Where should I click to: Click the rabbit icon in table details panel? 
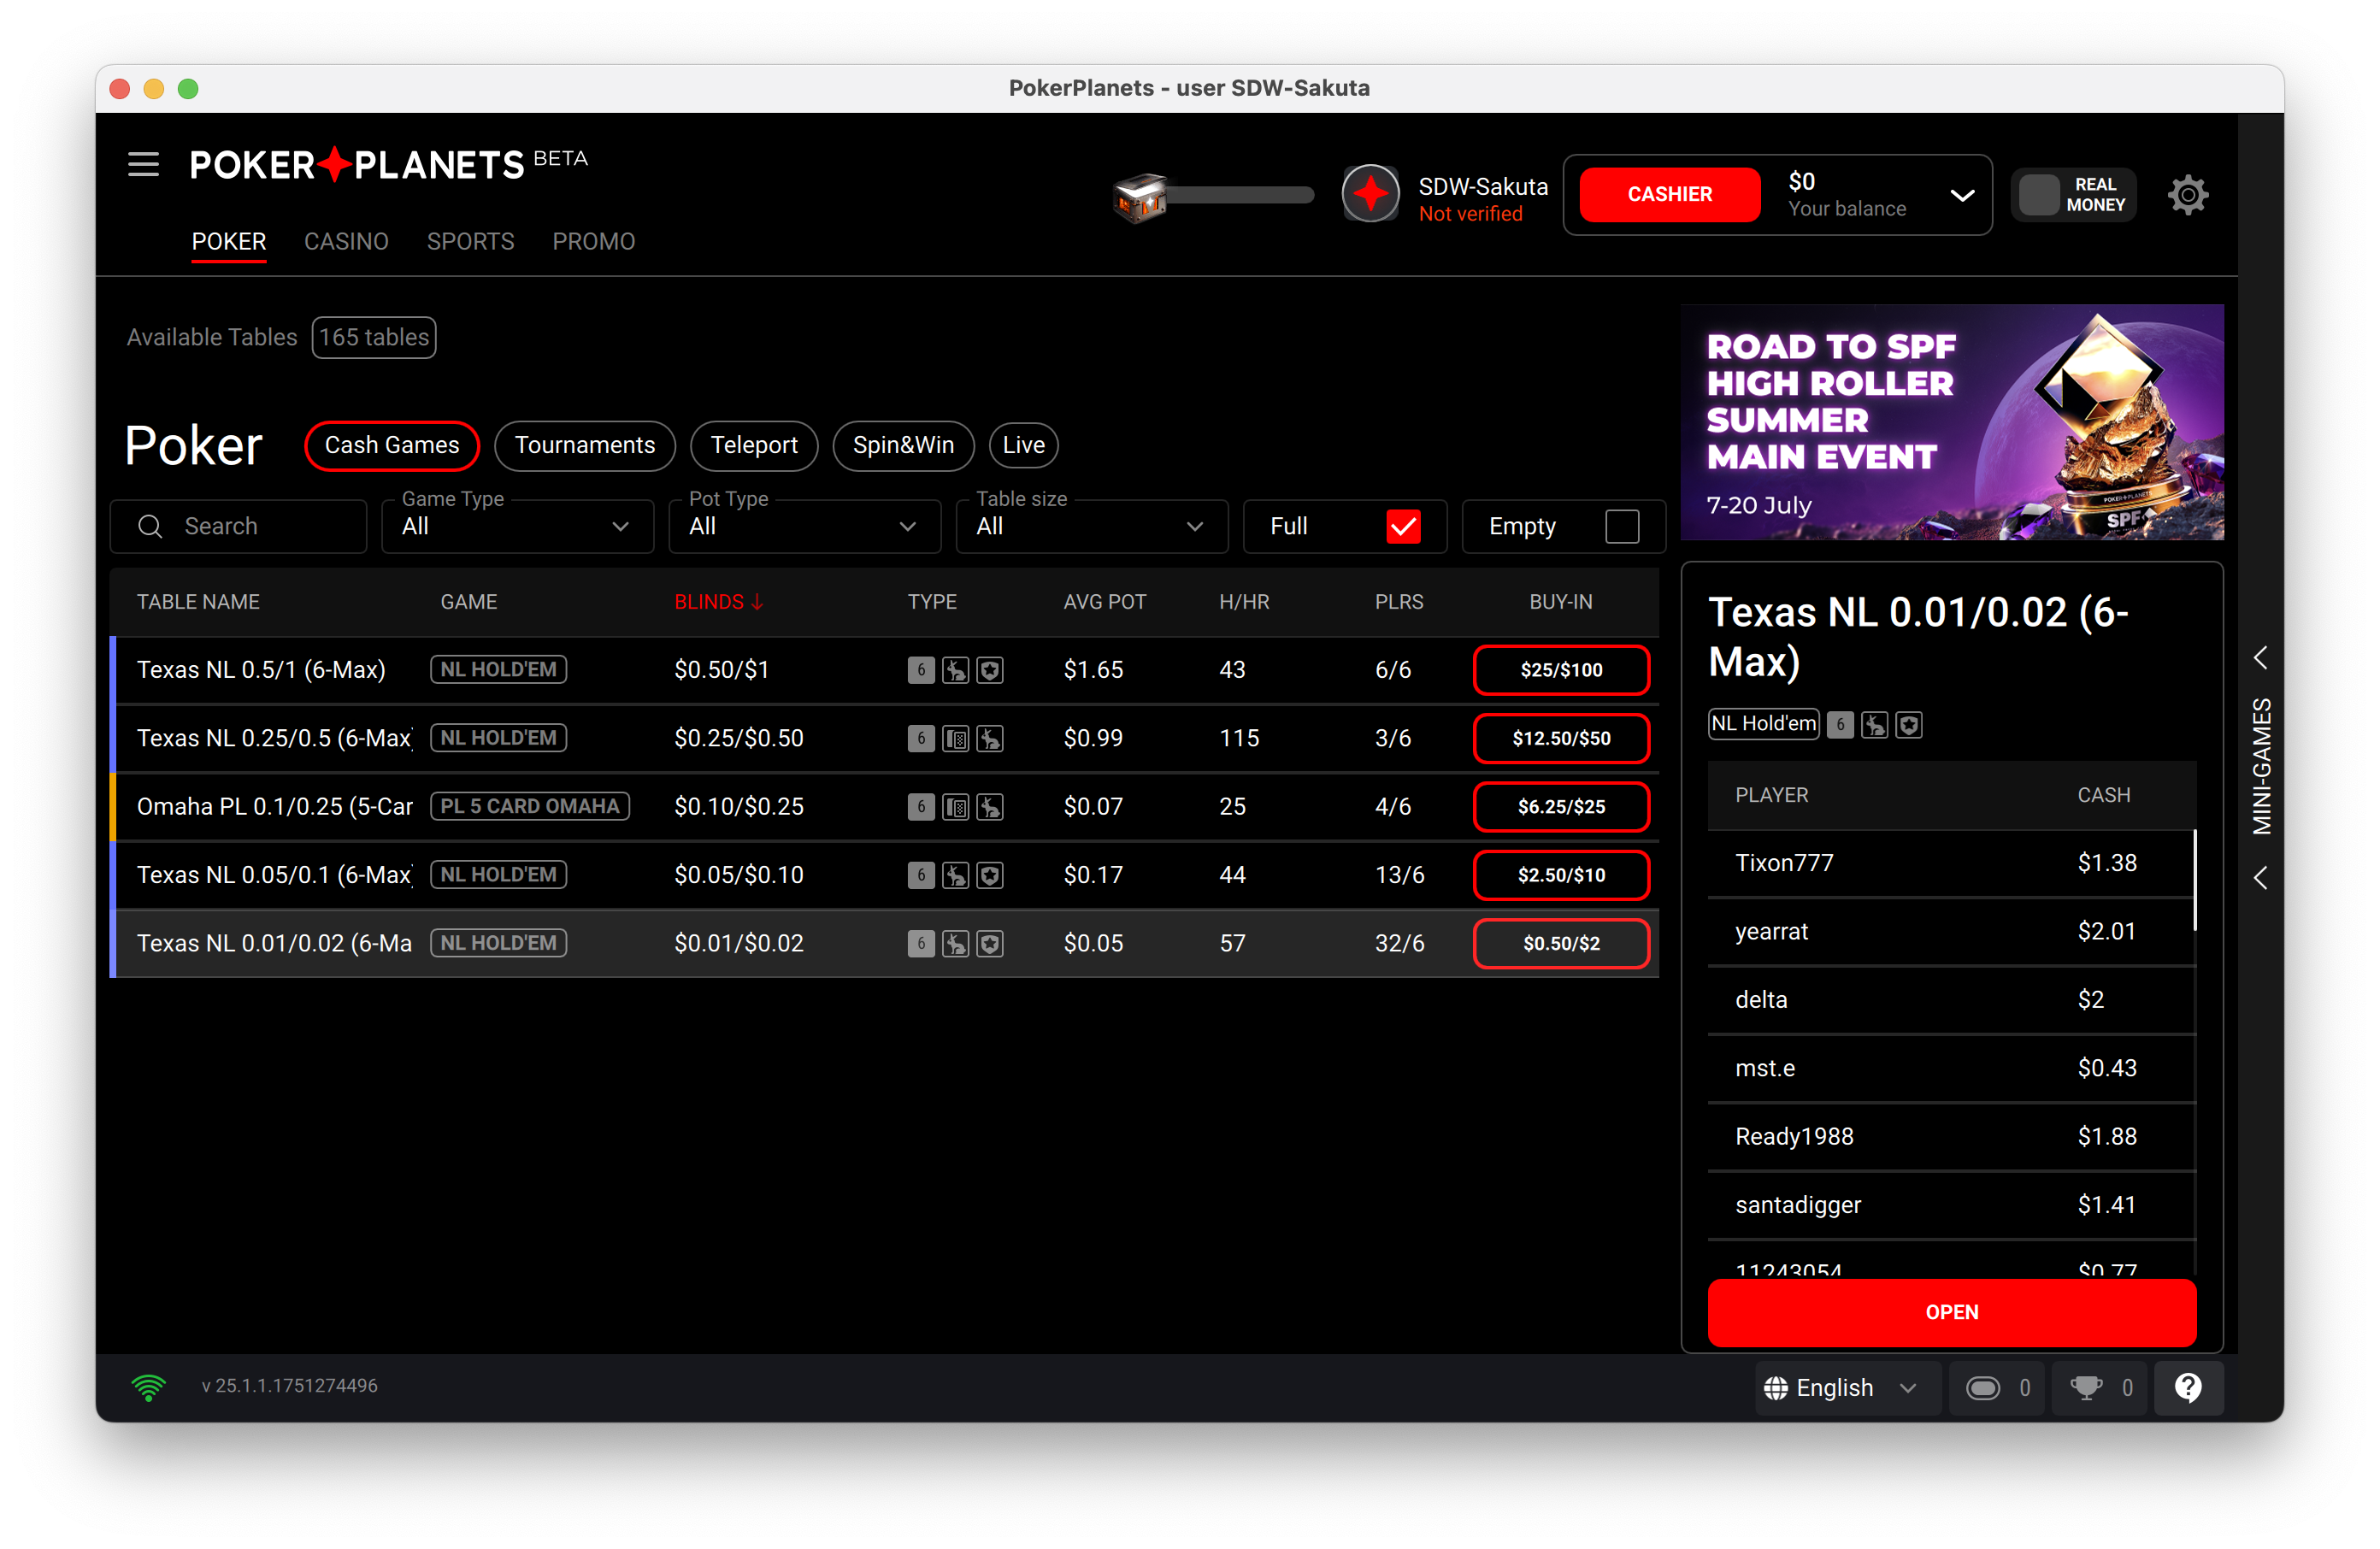tap(1874, 725)
